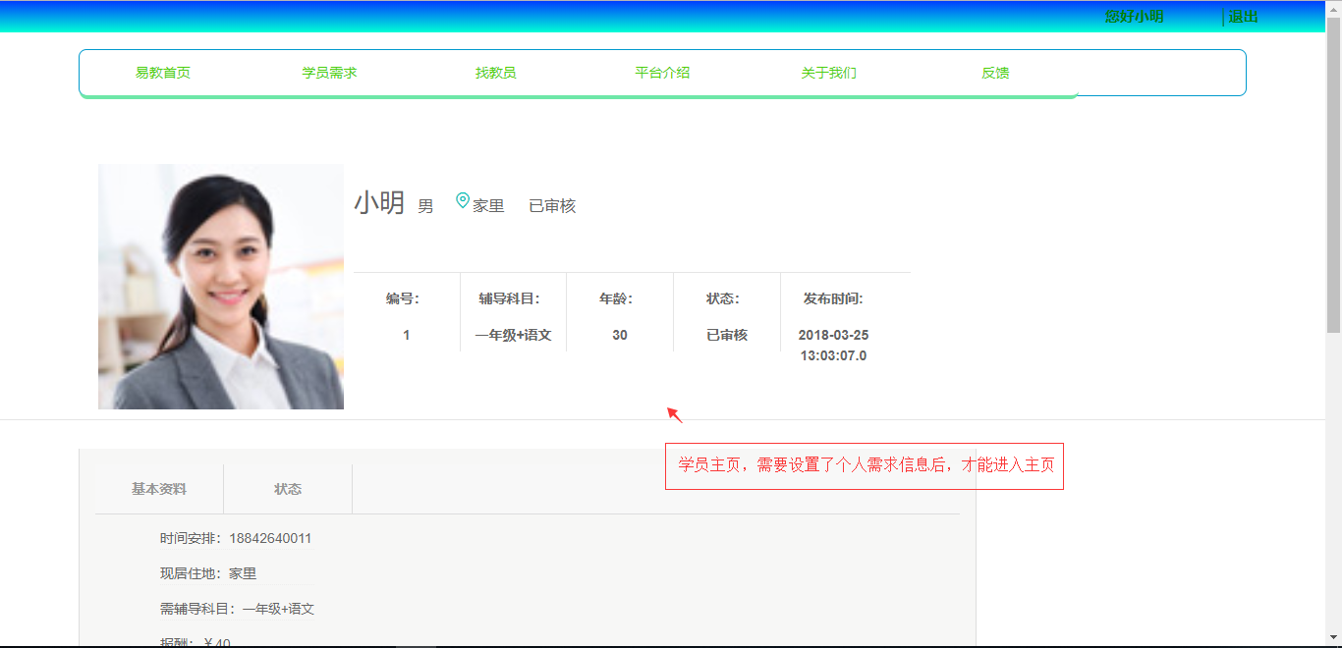Screen dimensions: 1342x648
Task: Open the 平台介绍 page
Action: click(662, 73)
